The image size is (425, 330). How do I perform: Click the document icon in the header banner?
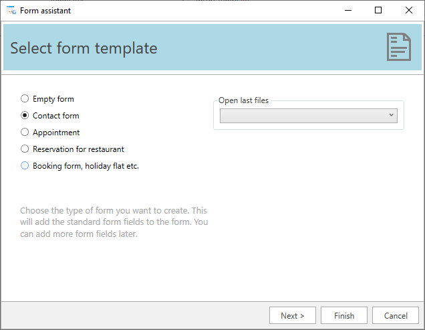(x=399, y=48)
